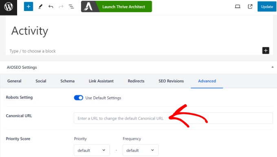Click the WordPress logo icon
The height and width of the screenshot is (157, 277).
(x=9, y=7)
